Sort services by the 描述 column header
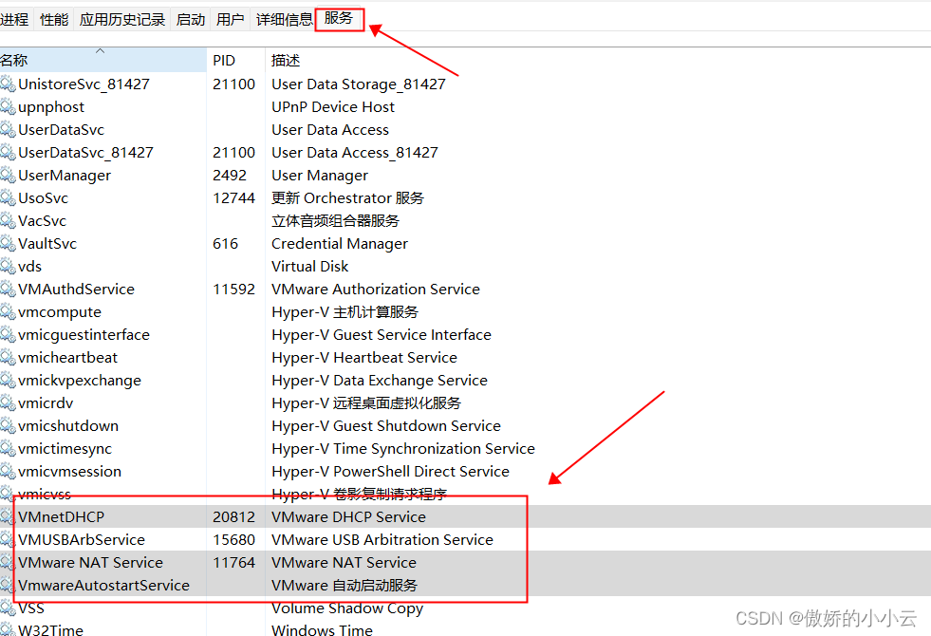This screenshot has height=636, width=931. (286, 60)
